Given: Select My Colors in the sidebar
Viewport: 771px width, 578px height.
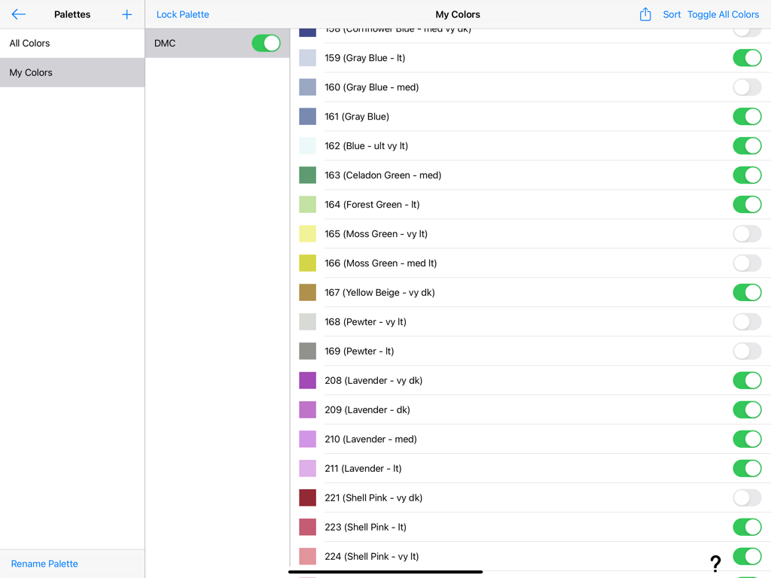Looking at the screenshot, I should click(31, 72).
